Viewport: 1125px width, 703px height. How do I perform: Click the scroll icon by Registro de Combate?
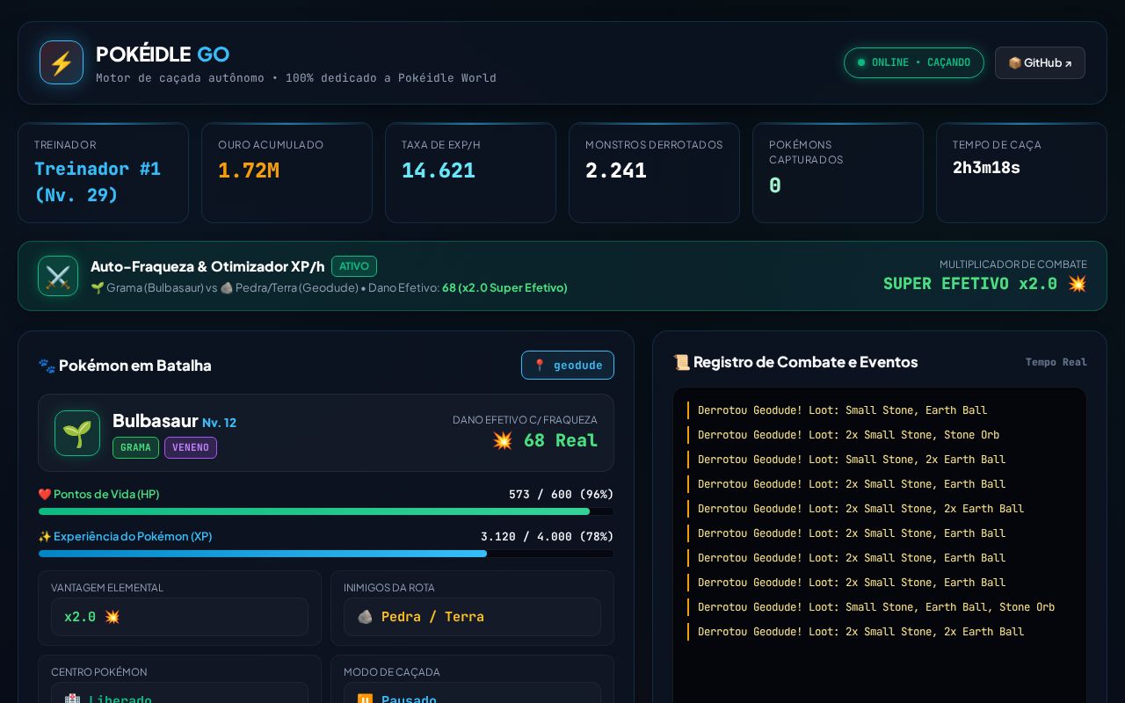pos(681,362)
